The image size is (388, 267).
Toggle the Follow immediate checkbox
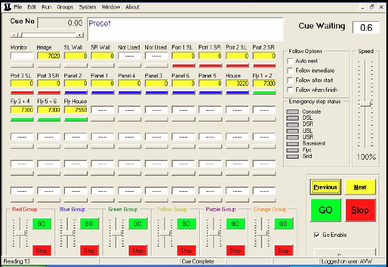pos(291,70)
